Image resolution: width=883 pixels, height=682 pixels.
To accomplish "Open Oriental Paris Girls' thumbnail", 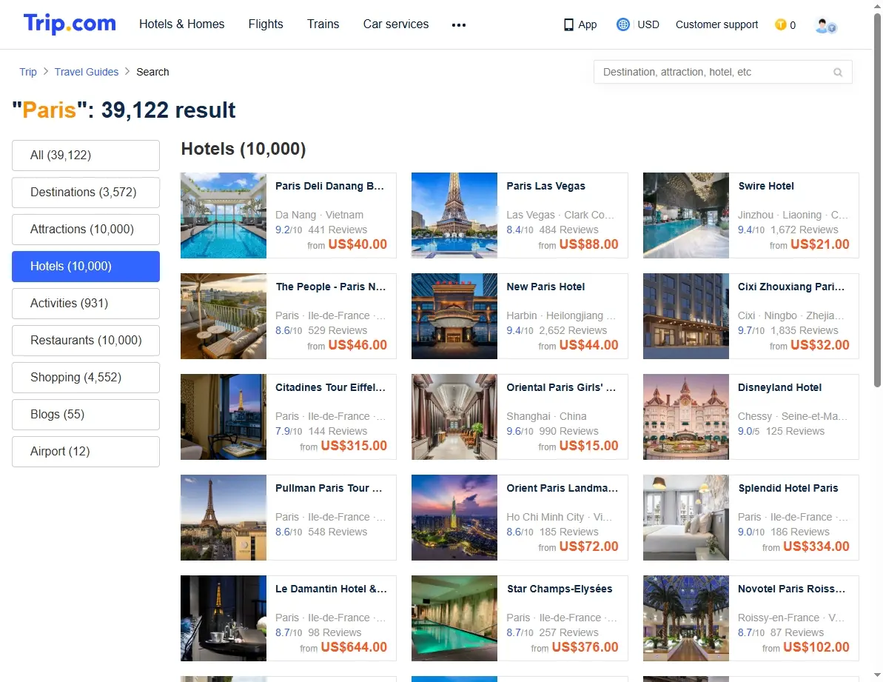I will coord(454,417).
